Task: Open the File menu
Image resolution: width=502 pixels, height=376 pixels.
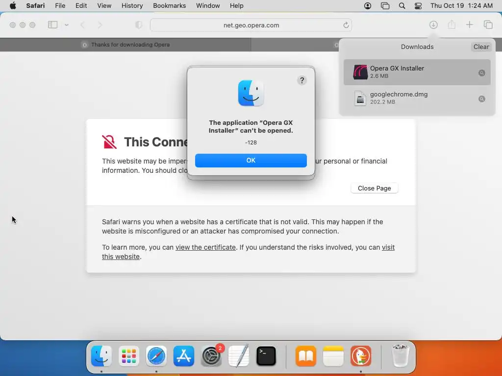Action: 60,6
